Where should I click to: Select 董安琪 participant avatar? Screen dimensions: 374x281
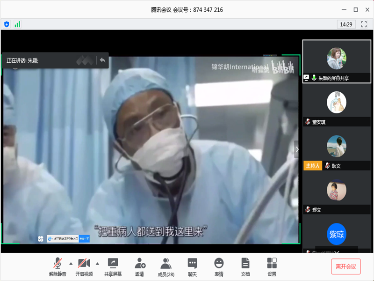point(336,102)
